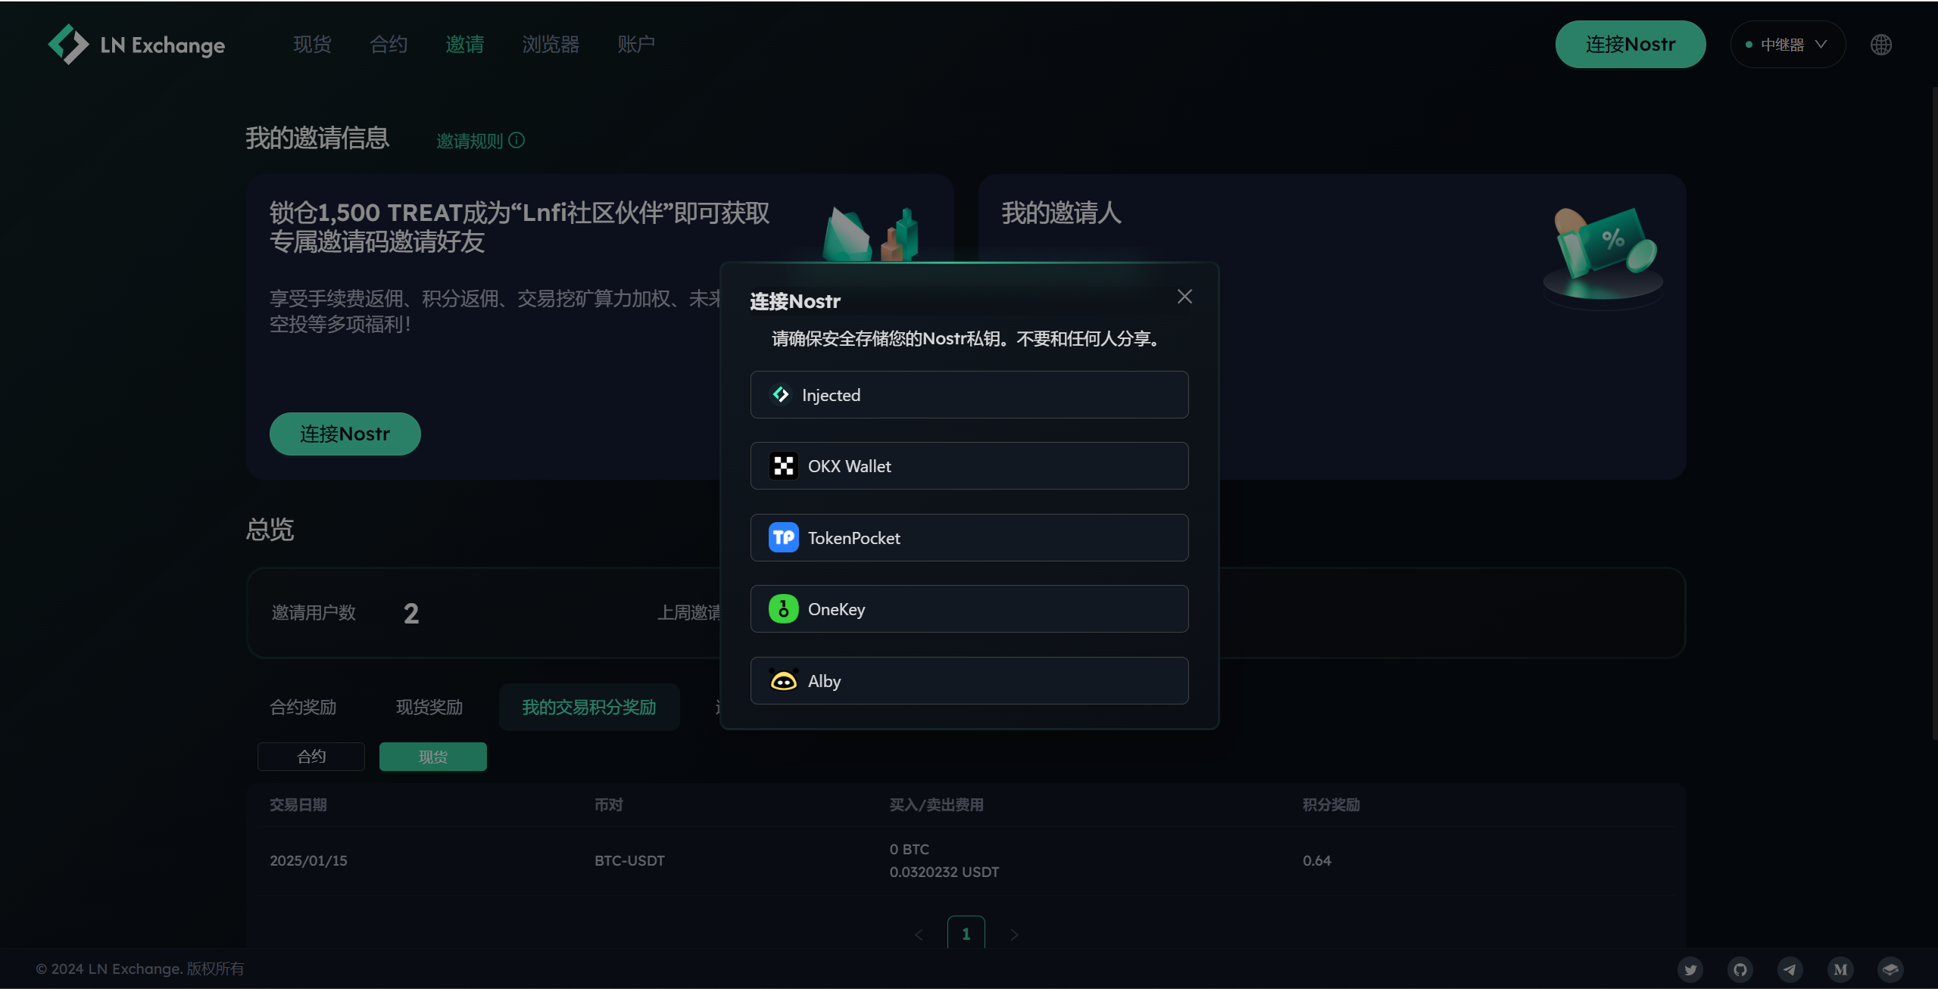This screenshot has height=989, width=1938.
Task: Choose OKX Wallet connection option
Action: (x=969, y=466)
